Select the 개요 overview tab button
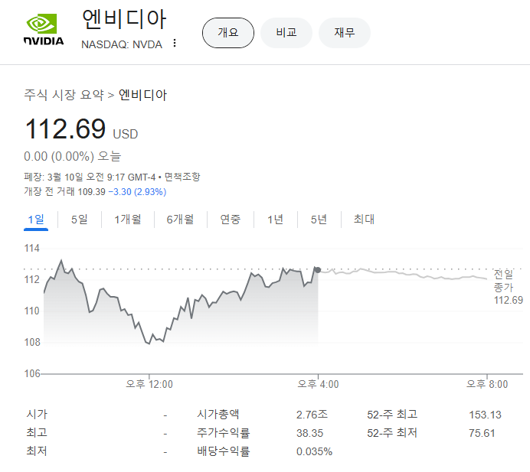The width and height of the screenshot is (530, 472). point(228,33)
